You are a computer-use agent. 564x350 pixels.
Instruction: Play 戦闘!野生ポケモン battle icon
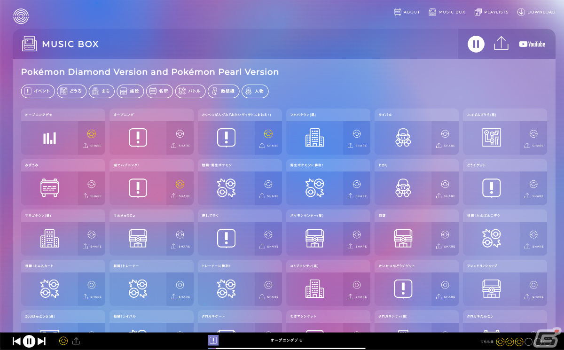[x=226, y=188]
